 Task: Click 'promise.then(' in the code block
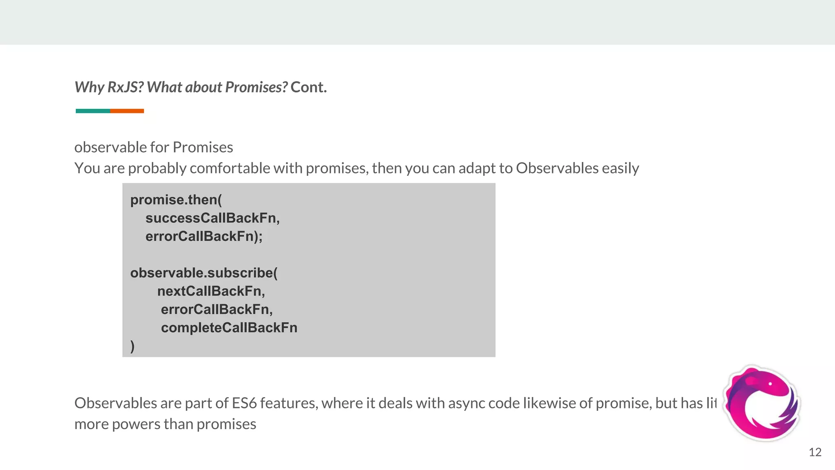coord(176,200)
